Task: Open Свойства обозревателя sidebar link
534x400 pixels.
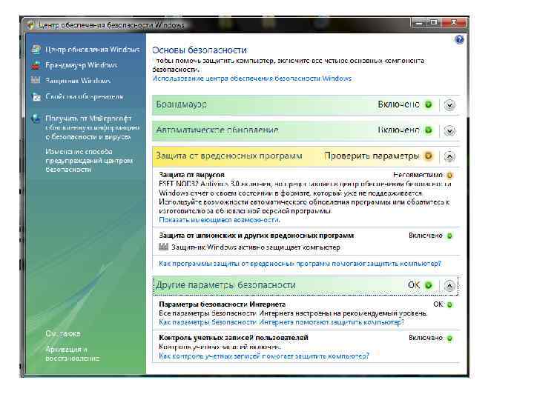Action: tap(85, 96)
